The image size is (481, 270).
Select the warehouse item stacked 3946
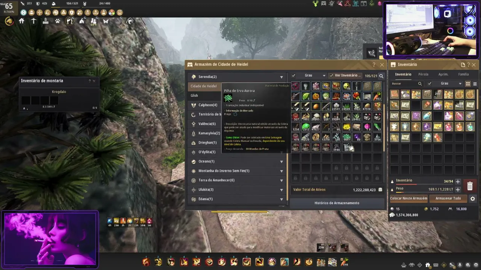pyautogui.click(x=336, y=147)
